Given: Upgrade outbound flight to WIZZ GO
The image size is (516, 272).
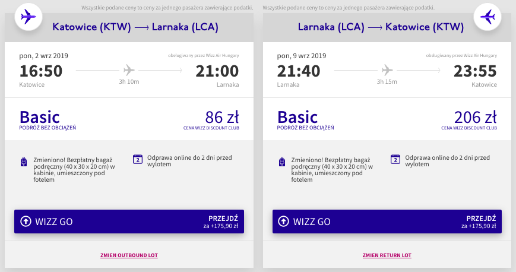Looking at the screenshot, I should (129, 222).
